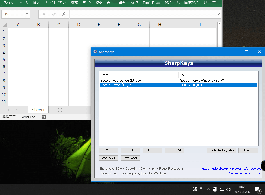Screen dimensions: 265x195
Task: Click the macro recording icon in status bar
Action: point(44,117)
